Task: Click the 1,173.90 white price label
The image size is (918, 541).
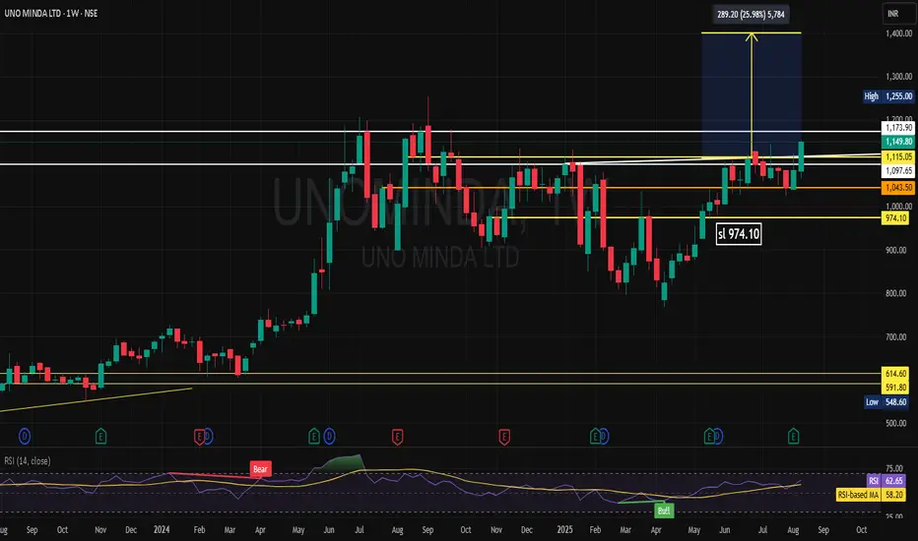Action: [x=898, y=128]
